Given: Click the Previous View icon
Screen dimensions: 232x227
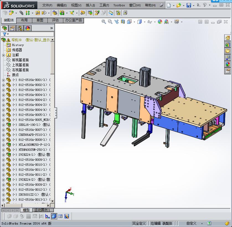Looking at the screenshot, I should click(117, 22).
